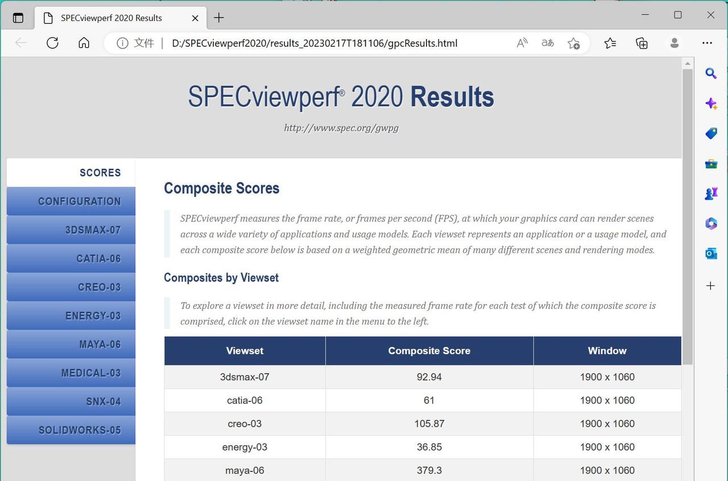Click the Composite Score column header

(x=429, y=351)
